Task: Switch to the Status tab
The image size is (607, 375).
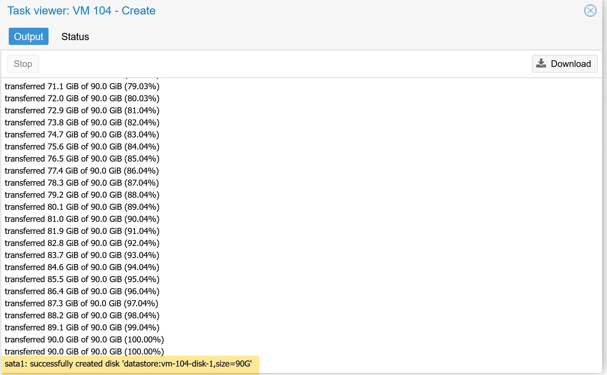Action: [75, 36]
